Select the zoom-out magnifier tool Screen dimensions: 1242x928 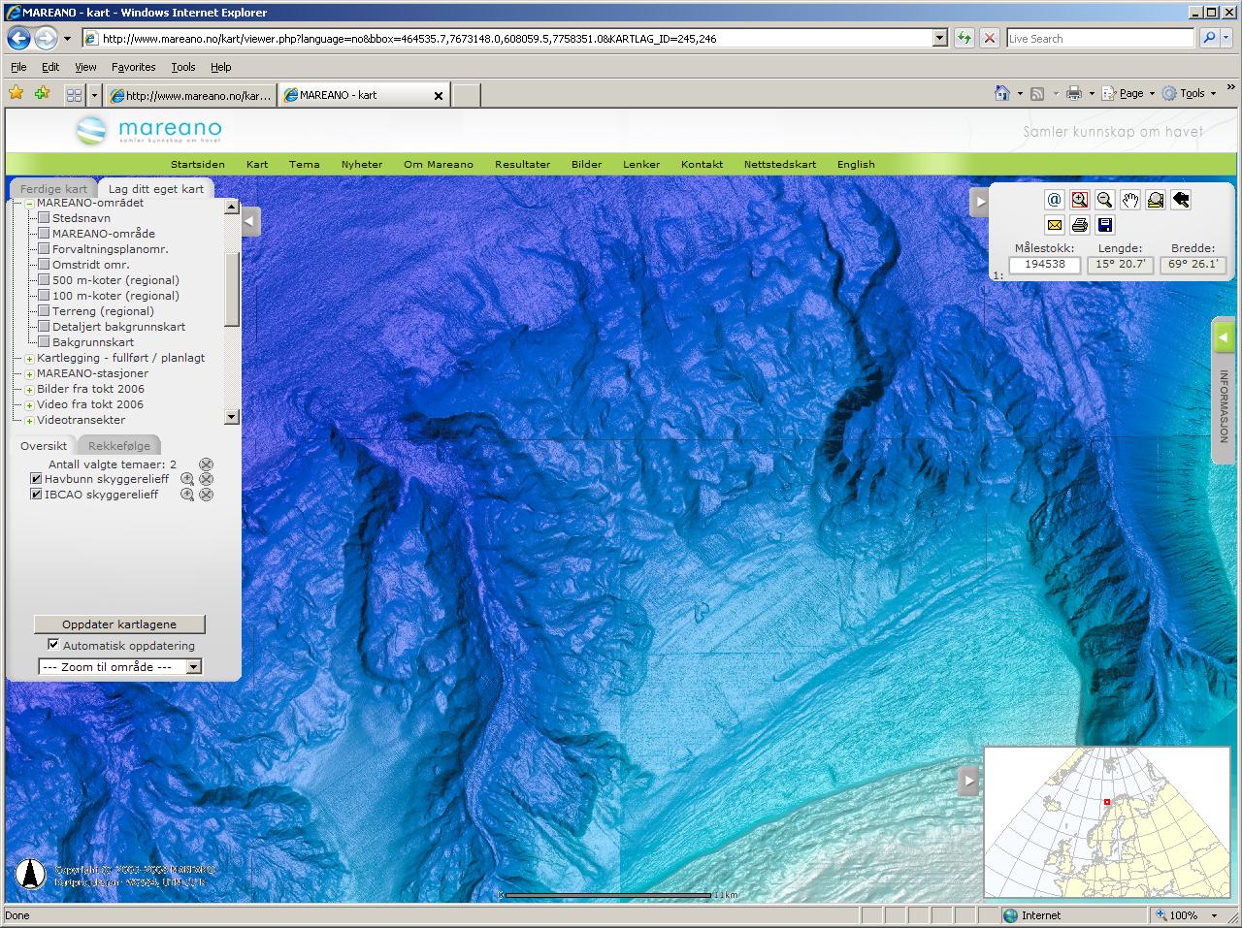pos(1104,200)
